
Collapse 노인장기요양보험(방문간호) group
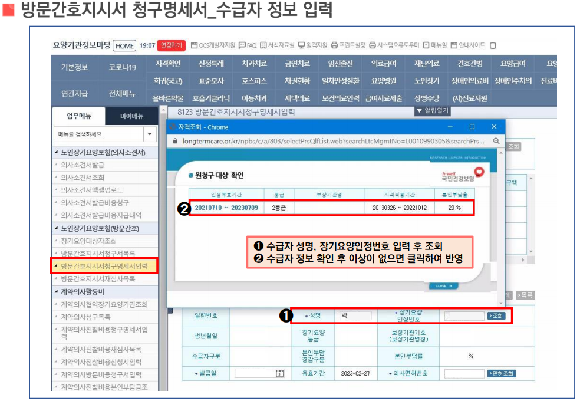point(56,228)
